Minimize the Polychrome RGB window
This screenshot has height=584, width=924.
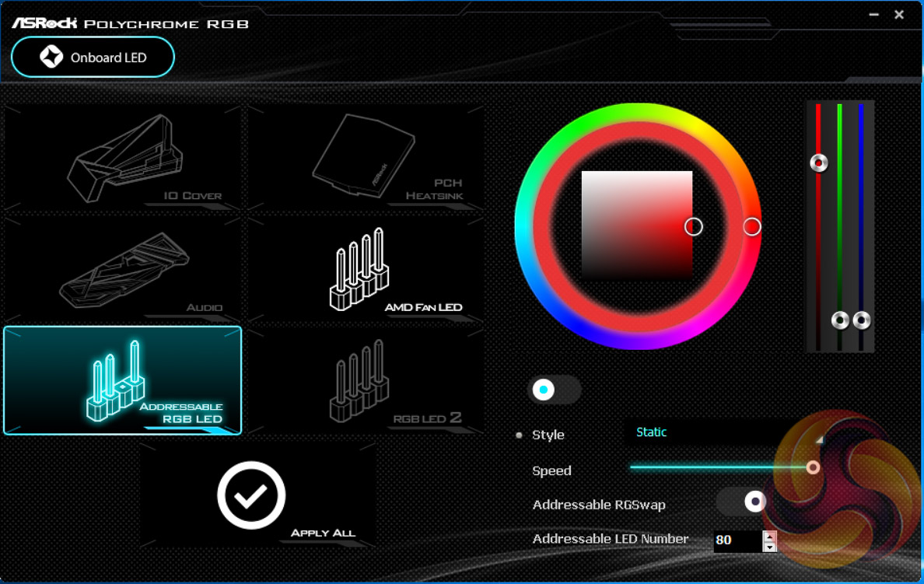tap(874, 14)
